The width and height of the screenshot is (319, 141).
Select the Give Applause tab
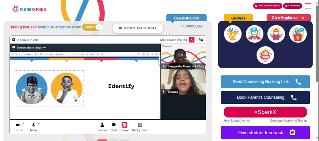(288, 18)
